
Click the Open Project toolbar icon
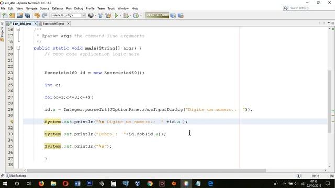[20, 15]
